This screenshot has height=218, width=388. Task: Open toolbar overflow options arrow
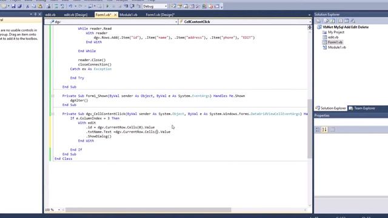coord(221,7)
